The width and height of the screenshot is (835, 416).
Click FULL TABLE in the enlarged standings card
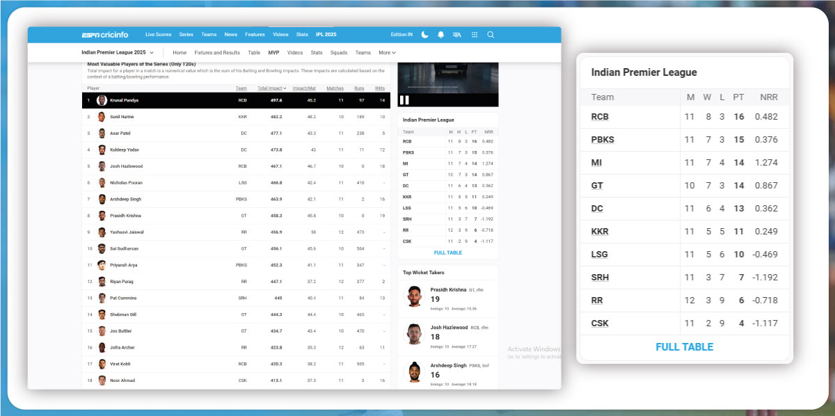tap(684, 347)
